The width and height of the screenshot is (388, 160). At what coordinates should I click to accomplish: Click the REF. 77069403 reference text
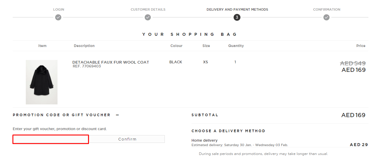click(87, 66)
